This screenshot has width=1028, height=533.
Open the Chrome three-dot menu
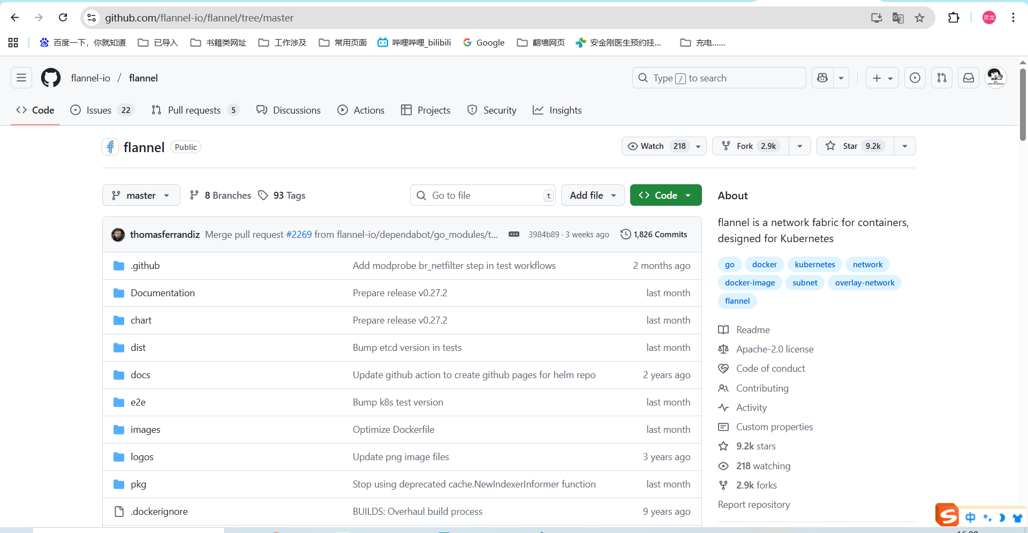[x=1013, y=18]
